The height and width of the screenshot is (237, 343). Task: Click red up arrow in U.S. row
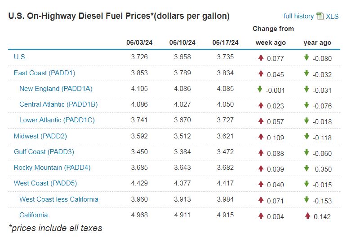coord(261,57)
